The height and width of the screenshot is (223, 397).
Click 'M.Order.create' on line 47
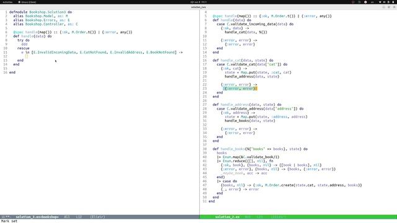point(279,185)
